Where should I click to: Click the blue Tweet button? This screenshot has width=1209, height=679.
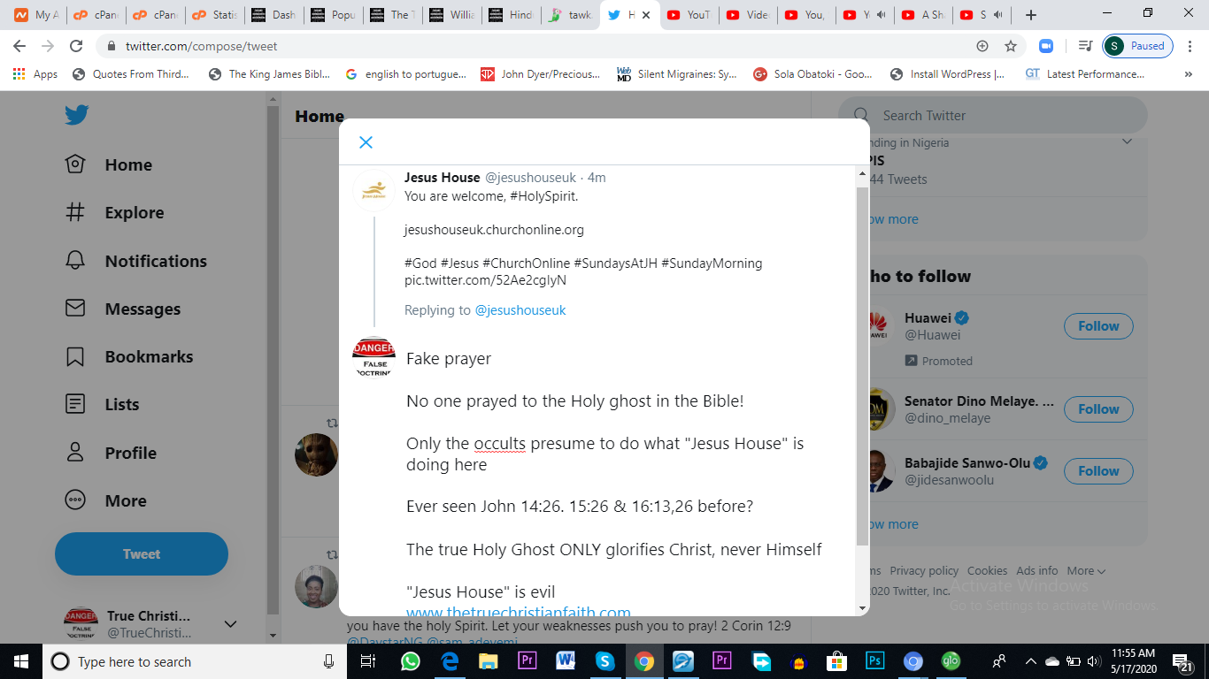pyautogui.click(x=142, y=554)
